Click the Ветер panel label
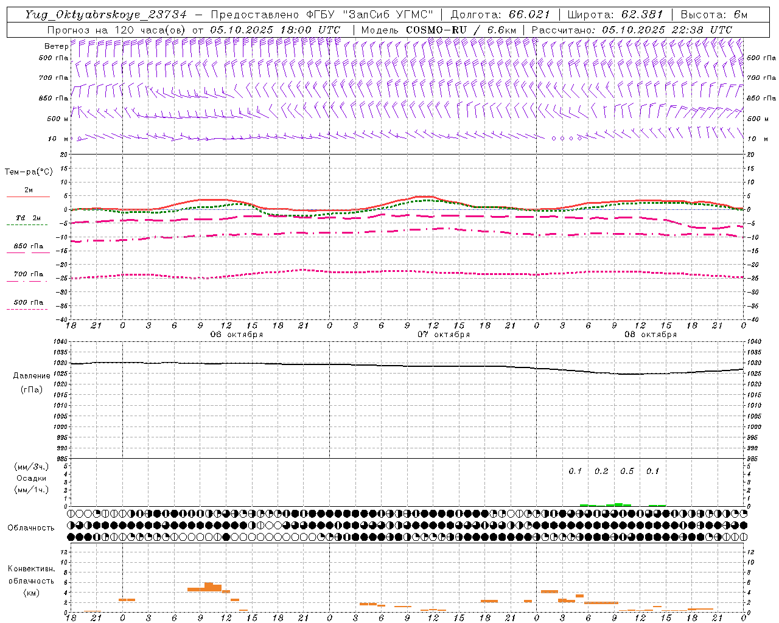Viewport: 779px width, 623px height. (56, 46)
